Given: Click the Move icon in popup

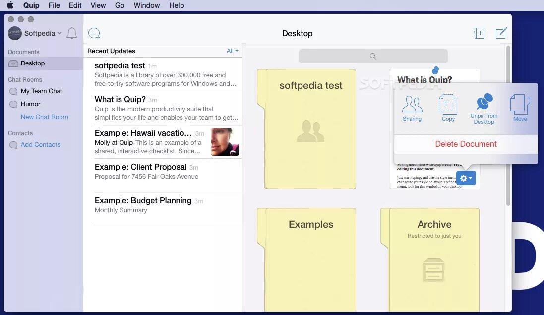Looking at the screenshot, I should tap(520, 104).
